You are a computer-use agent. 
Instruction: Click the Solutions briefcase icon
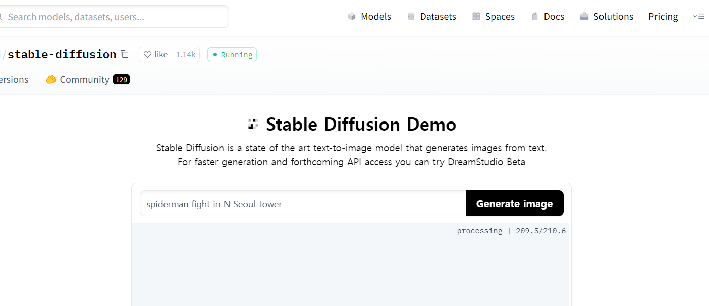click(584, 17)
